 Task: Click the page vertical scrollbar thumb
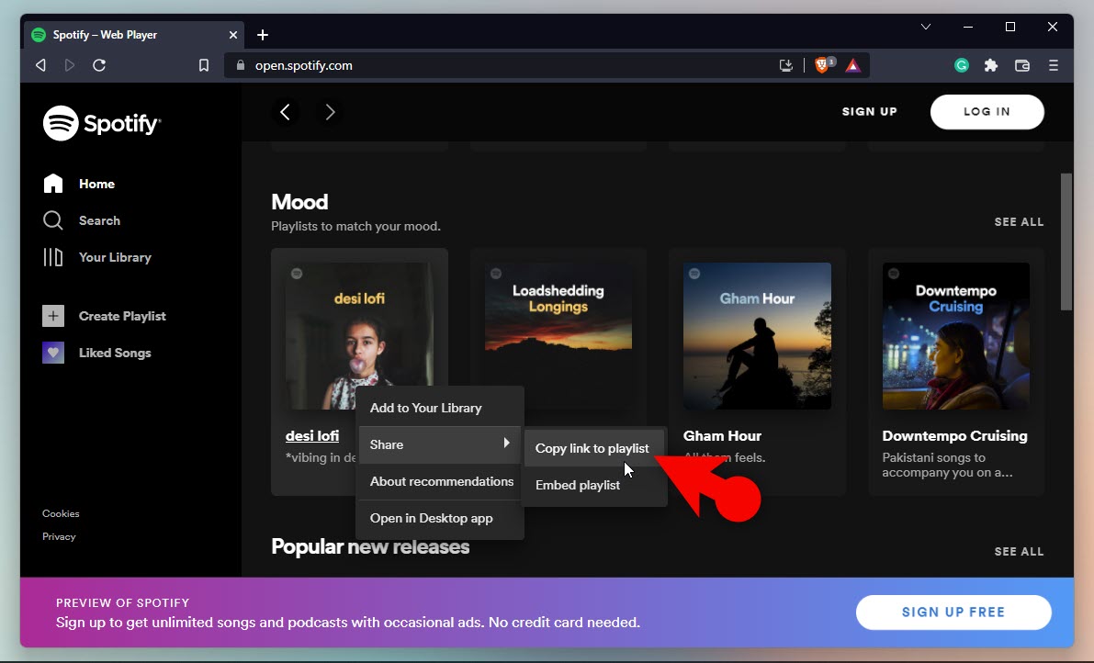click(x=1066, y=241)
